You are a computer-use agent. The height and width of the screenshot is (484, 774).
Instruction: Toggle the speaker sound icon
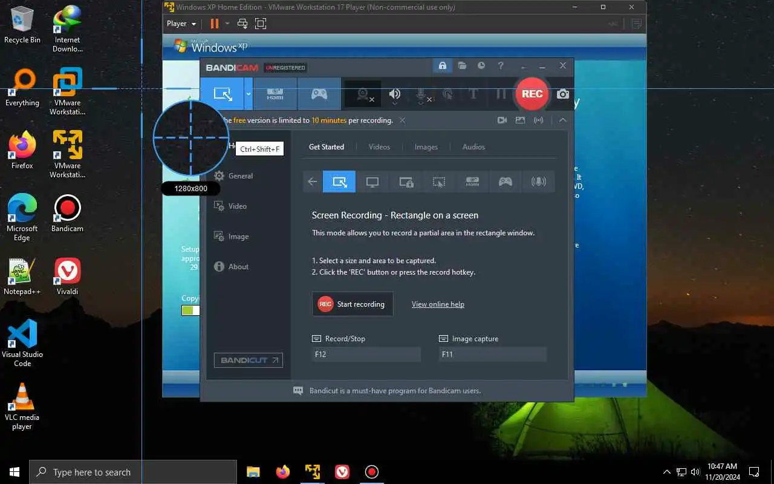pos(395,94)
